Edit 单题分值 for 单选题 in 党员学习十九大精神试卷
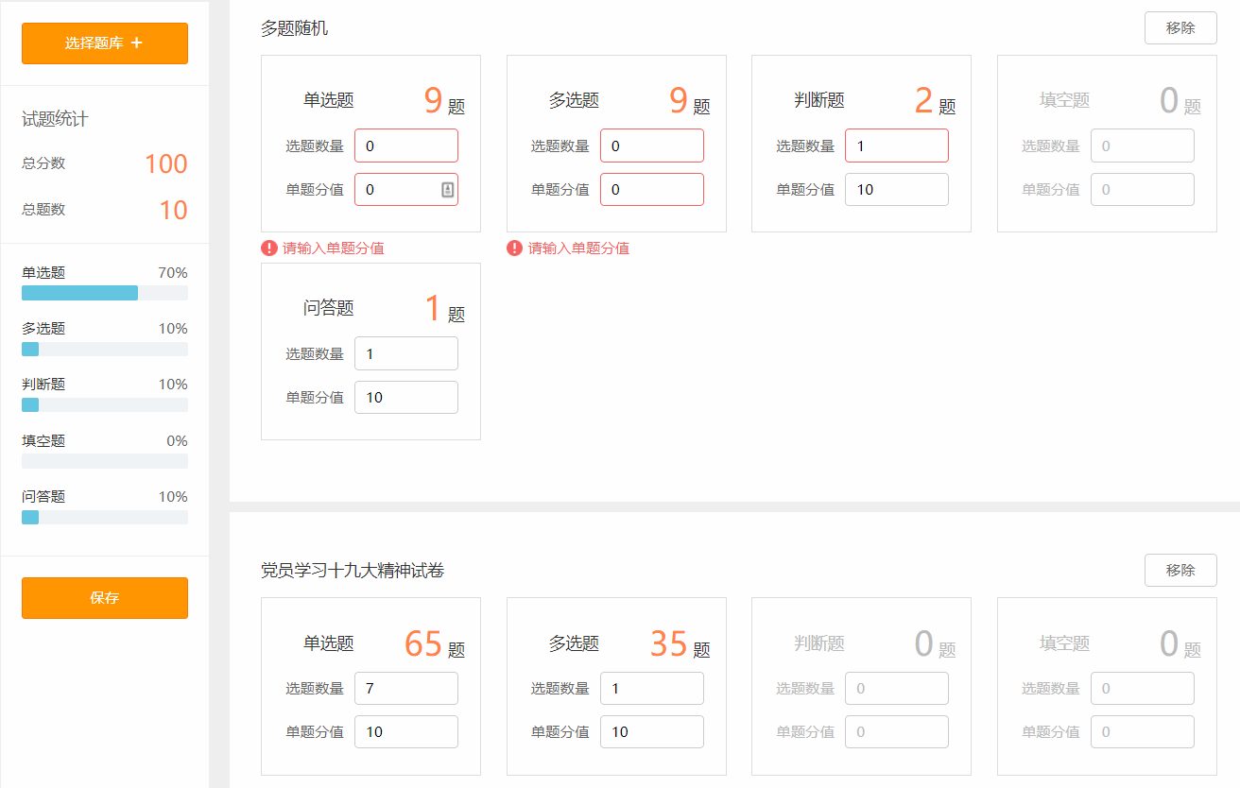 [405, 732]
